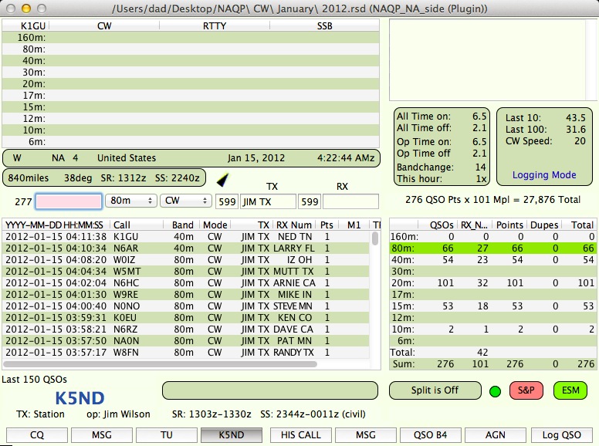
Task: Click the 160m row in band table
Action: click(191, 37)
